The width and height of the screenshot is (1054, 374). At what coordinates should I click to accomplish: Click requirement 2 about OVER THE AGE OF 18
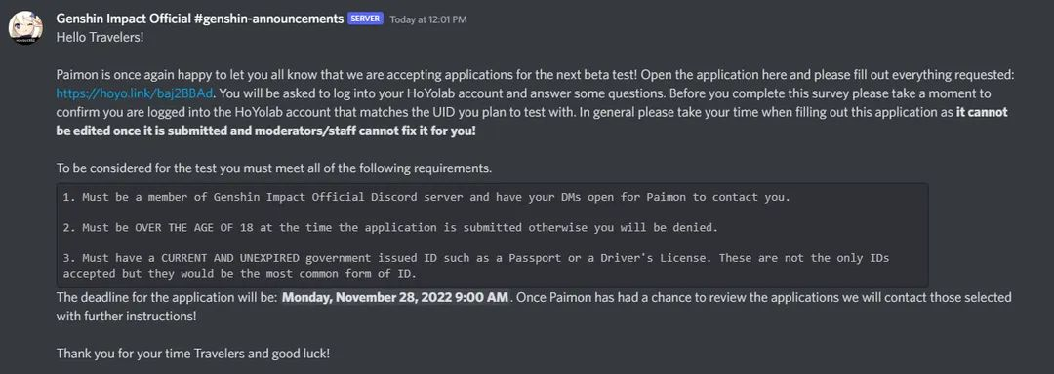click(x=391, y=228)
